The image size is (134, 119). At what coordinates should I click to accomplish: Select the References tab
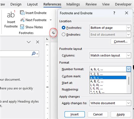click(x=52, y=4)
